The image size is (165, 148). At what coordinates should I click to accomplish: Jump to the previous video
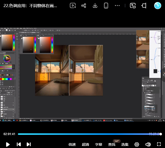coord(19,144)
